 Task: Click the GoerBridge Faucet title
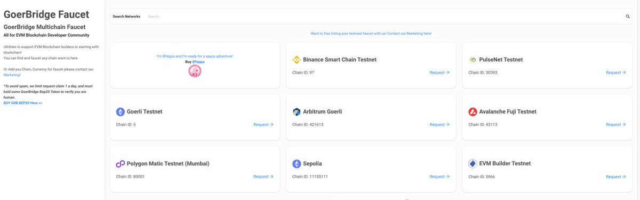[46, 14]
